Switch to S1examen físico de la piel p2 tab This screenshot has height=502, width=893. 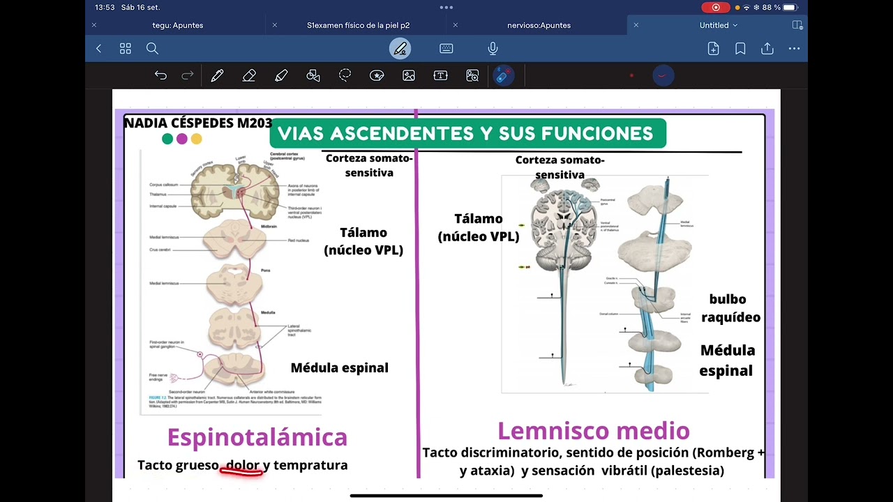[358, 25]
